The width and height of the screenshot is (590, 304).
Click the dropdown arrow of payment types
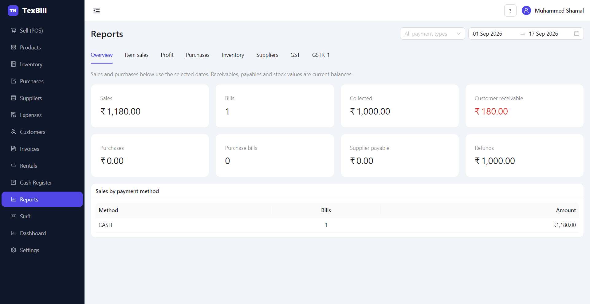coord(458,33)
